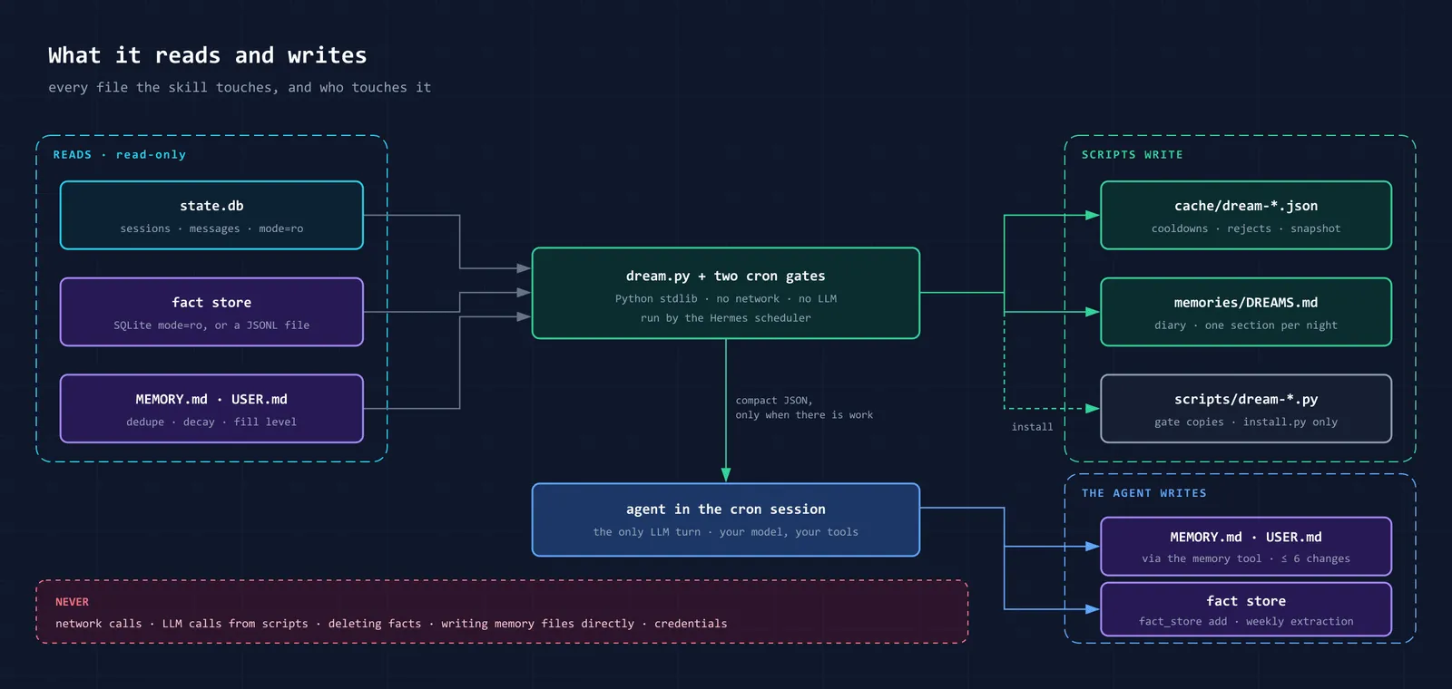Click the line "run by the Hermes scheduler"
The height and width of the screenshot is (689, 1452).
coord(726,318)
